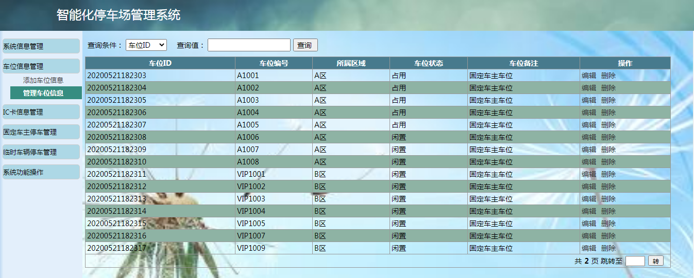Delete the A1006 parking spot row
The height and width of the screenshot is (278, 694).
pyautogui.click(x=608, y=137)
